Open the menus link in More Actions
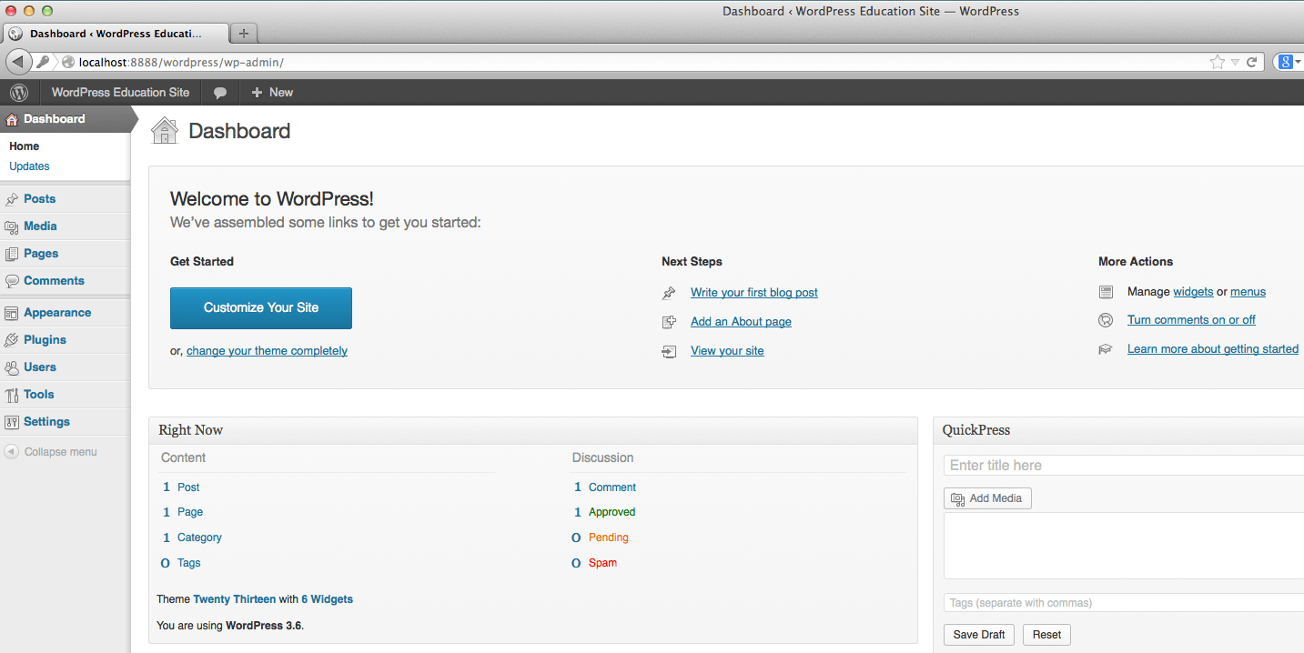Image resolution: width=1304 pixels, height=653 pixels. (x=1248, y=292)
